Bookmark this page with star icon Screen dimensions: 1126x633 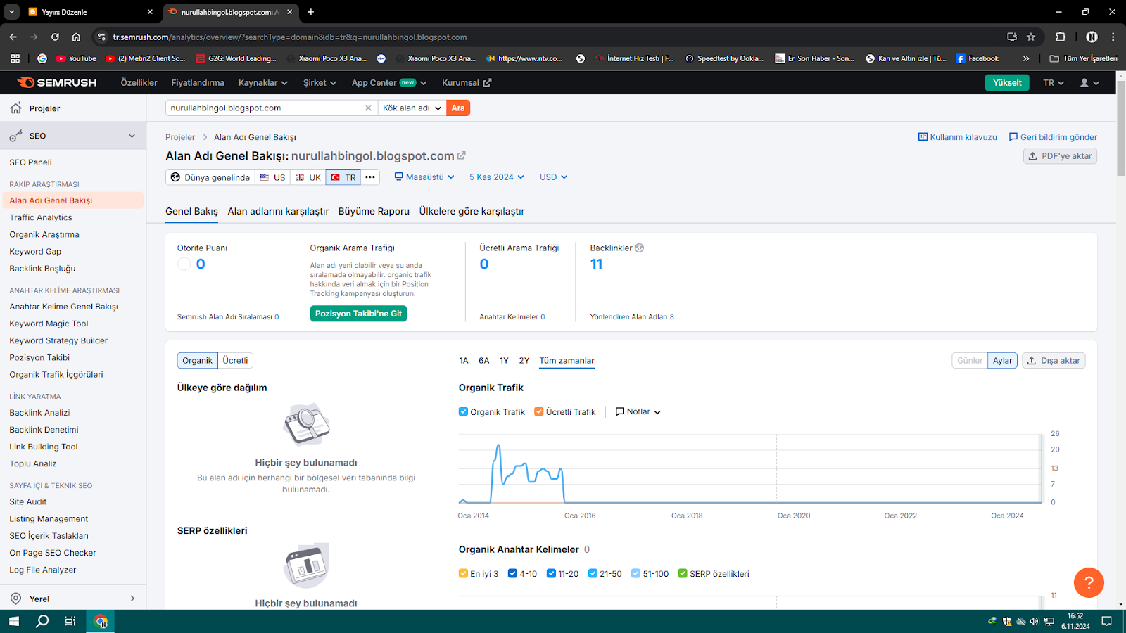[x=1031, y=37]
